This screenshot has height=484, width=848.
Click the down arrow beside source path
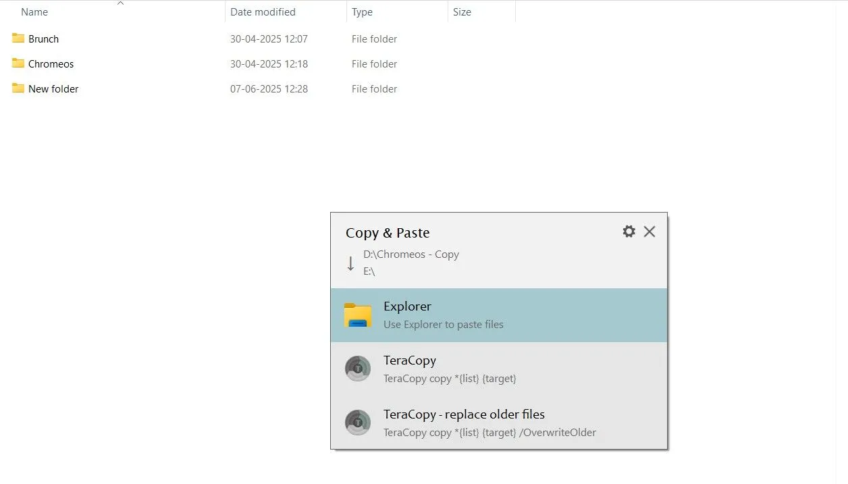[x=350, y=263]
